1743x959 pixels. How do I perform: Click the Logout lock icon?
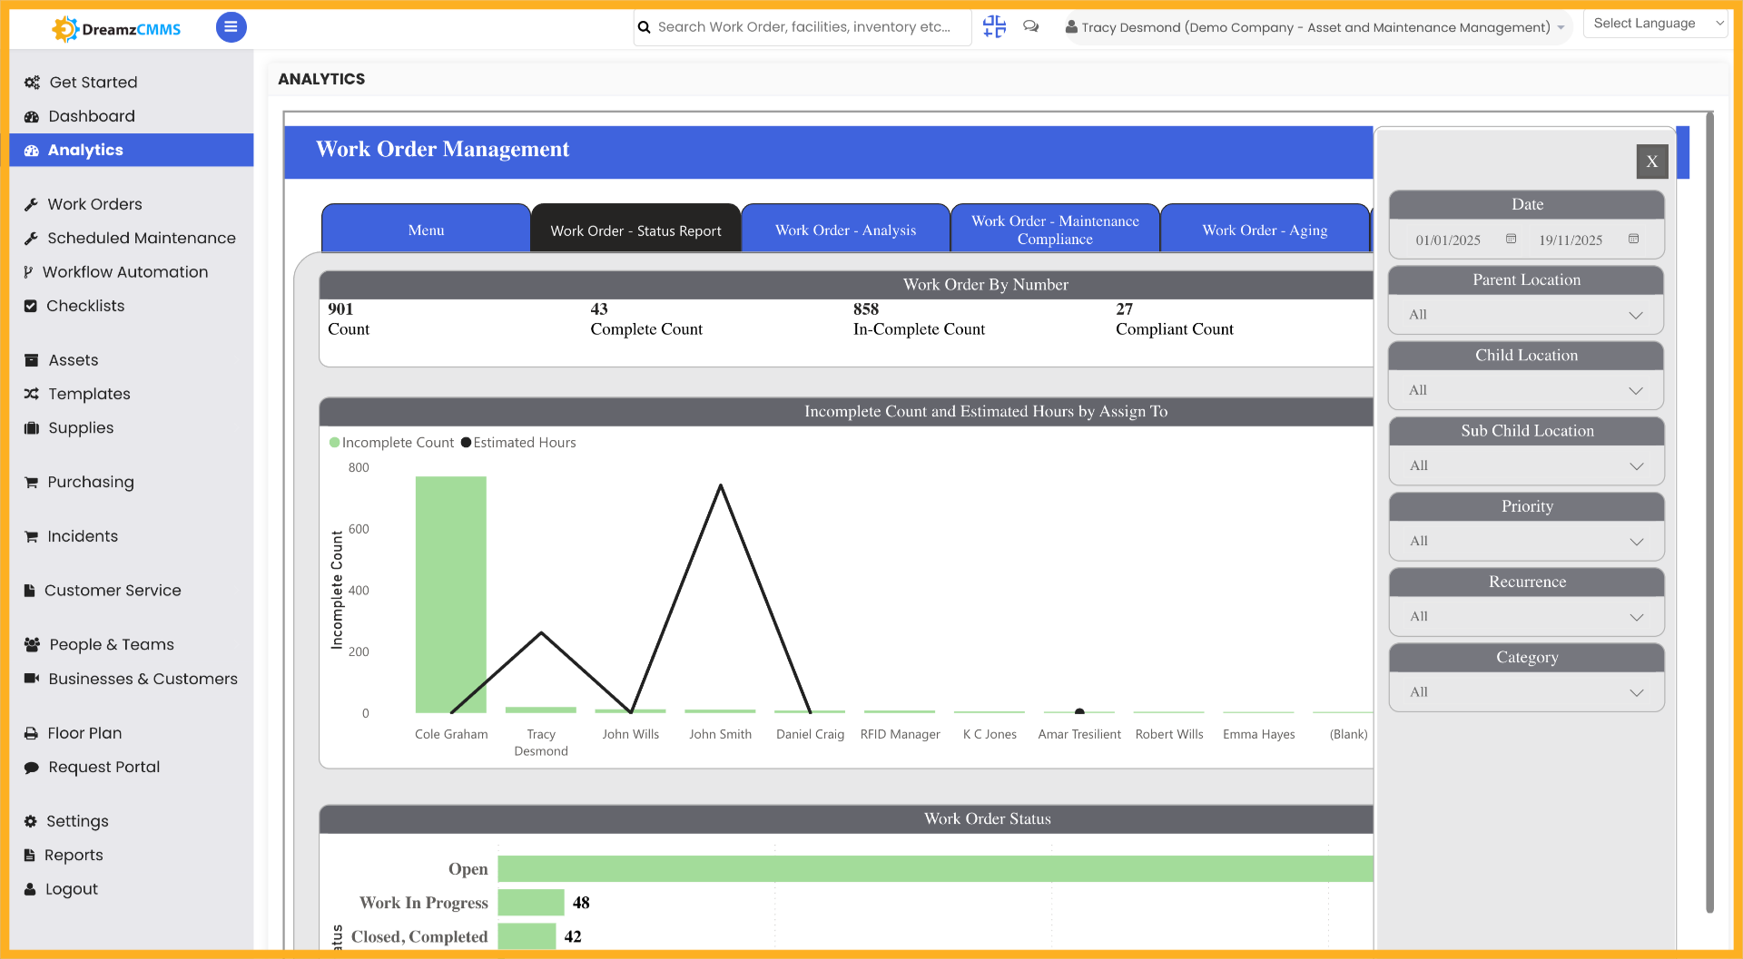coord(30,889)
